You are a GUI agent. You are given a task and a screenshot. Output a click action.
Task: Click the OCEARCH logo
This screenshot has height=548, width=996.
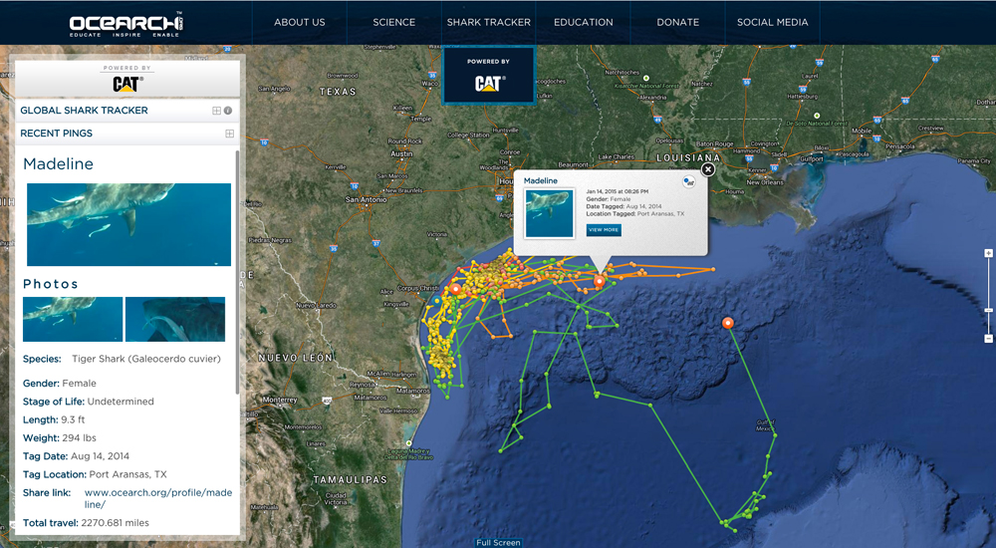pos(125,25)
